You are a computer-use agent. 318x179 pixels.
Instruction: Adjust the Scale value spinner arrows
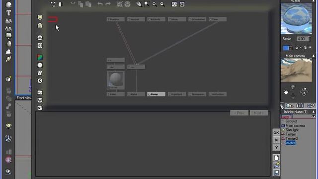tap(310, 39)
